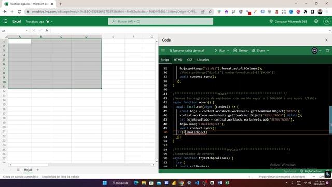Open Microsoft Edge from the taskbar
The width and height of the screenshot is (332, 187).
point(136,183)
